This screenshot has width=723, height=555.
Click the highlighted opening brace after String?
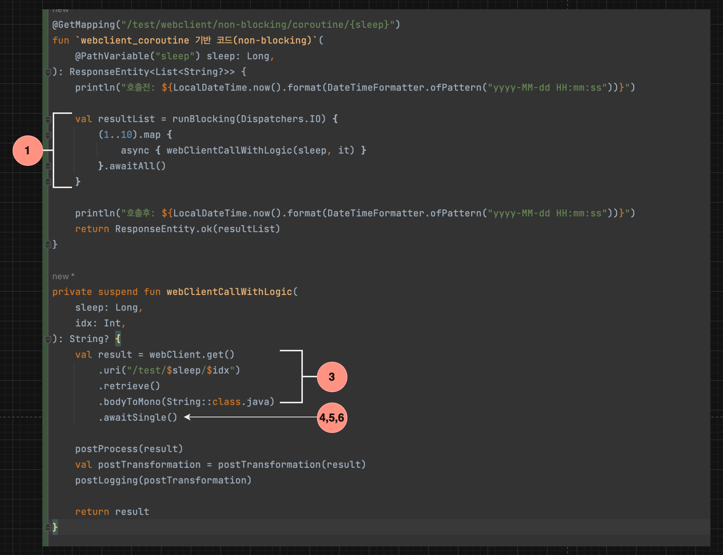coord(118,339)
